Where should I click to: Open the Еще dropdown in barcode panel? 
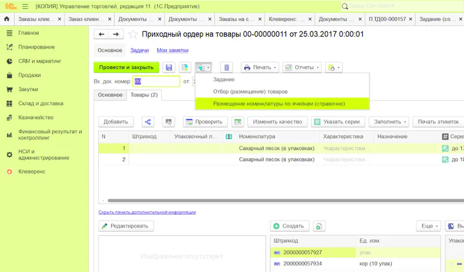pyautogui.click(x=429, y=226)
